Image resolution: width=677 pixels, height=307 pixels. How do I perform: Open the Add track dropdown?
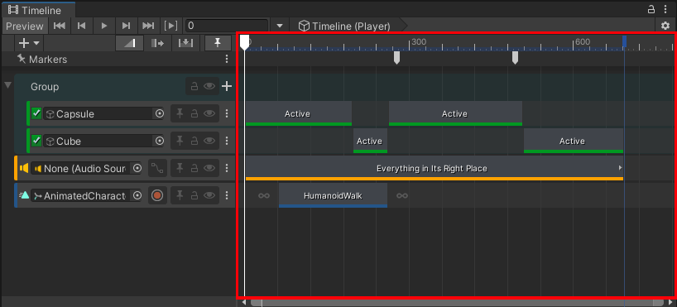coord(29,43)
